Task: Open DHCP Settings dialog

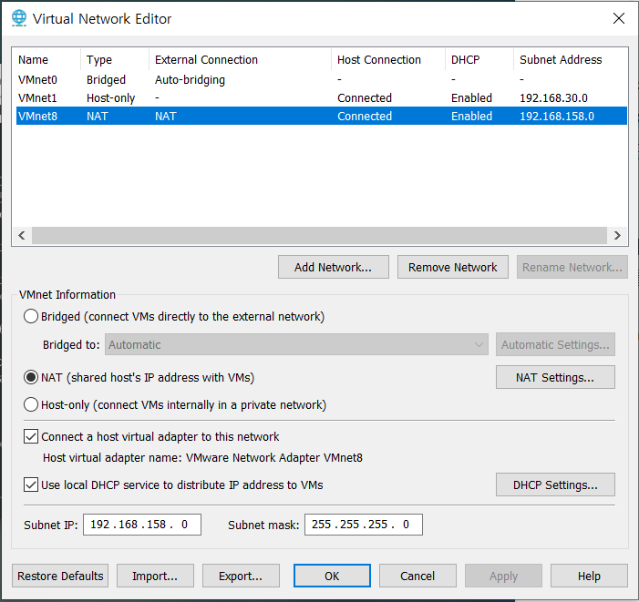Action: click(555, 485)
